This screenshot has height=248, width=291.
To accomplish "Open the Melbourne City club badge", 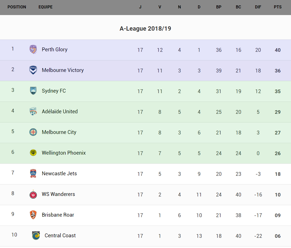I will coord(33,132).
